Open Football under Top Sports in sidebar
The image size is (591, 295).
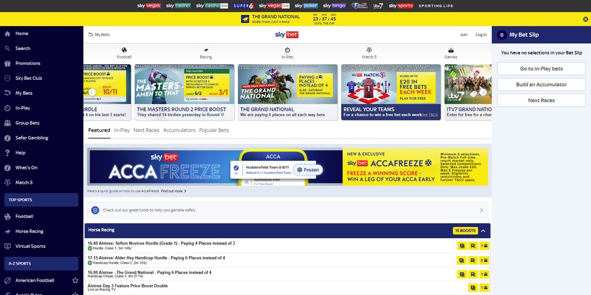(24, 216)
